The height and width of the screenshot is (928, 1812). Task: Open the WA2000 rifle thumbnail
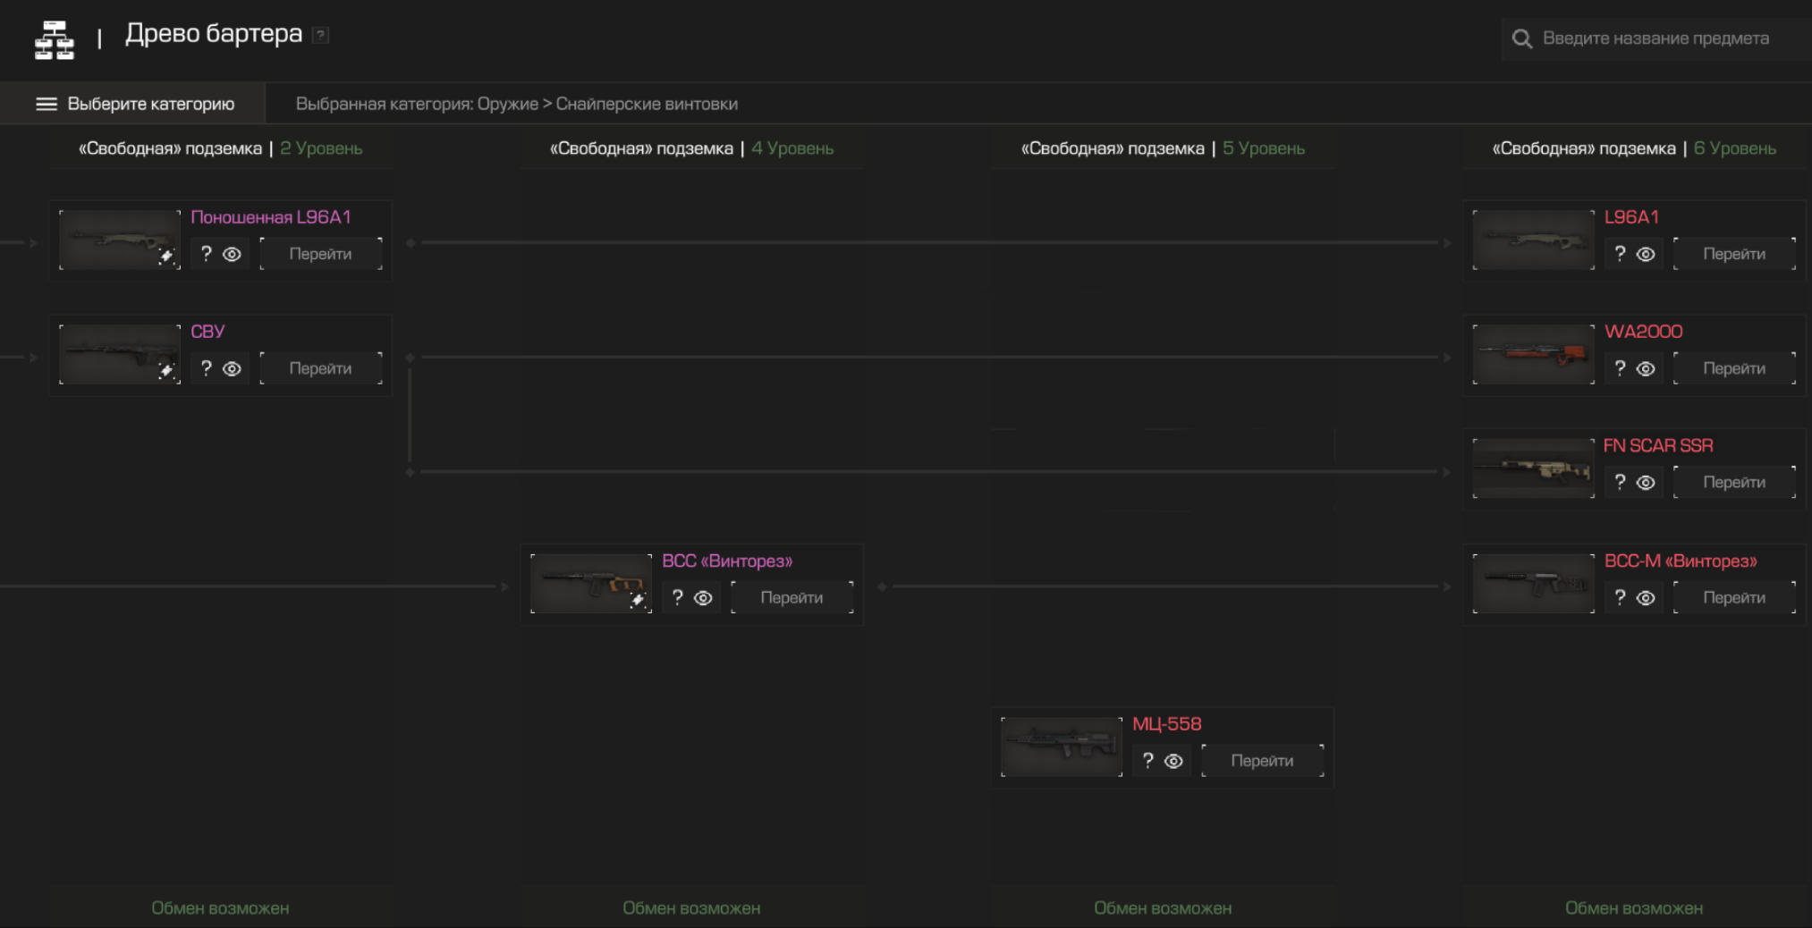[x=1534, y=354]
